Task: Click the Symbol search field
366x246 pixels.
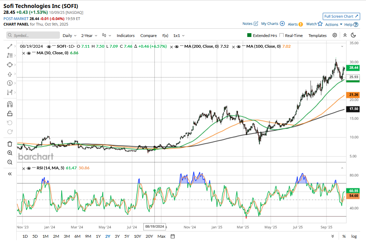Action: pyautogui.click(x=33, y=36)
